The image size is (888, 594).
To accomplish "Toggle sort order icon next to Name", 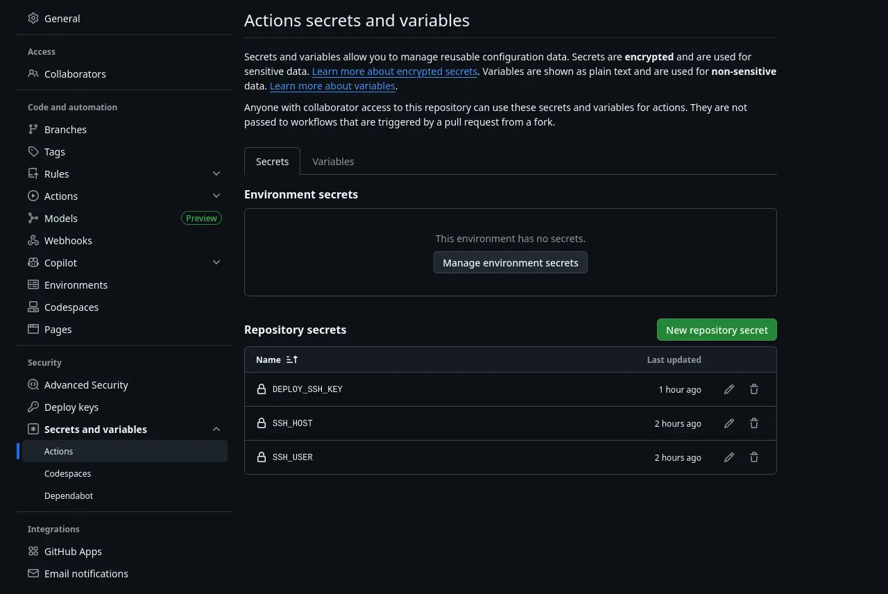I will 292,359.
